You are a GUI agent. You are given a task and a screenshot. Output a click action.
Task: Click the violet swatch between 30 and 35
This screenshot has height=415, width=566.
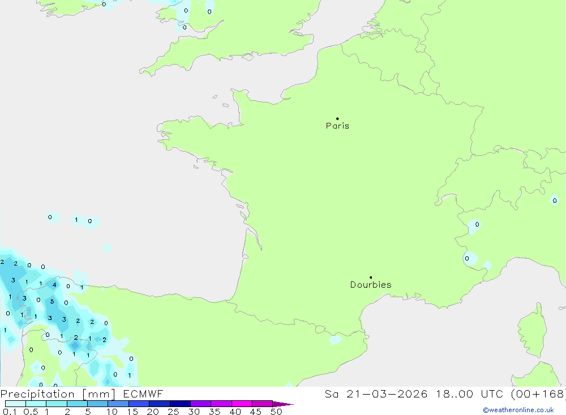pyautogui.click(x=201, y=404)
